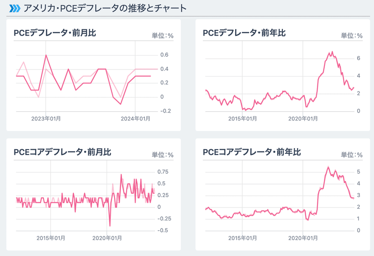Select the PCEデフレータ・前年比 chart title
Image resolution: width=374 pixels, height=256 pixels.
click(x=244, y=33)
